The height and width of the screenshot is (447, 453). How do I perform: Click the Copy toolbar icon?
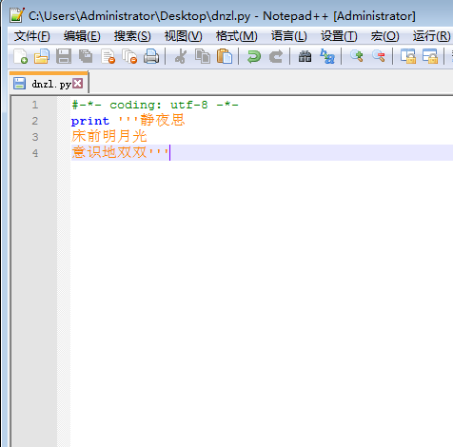coord(203,56)
